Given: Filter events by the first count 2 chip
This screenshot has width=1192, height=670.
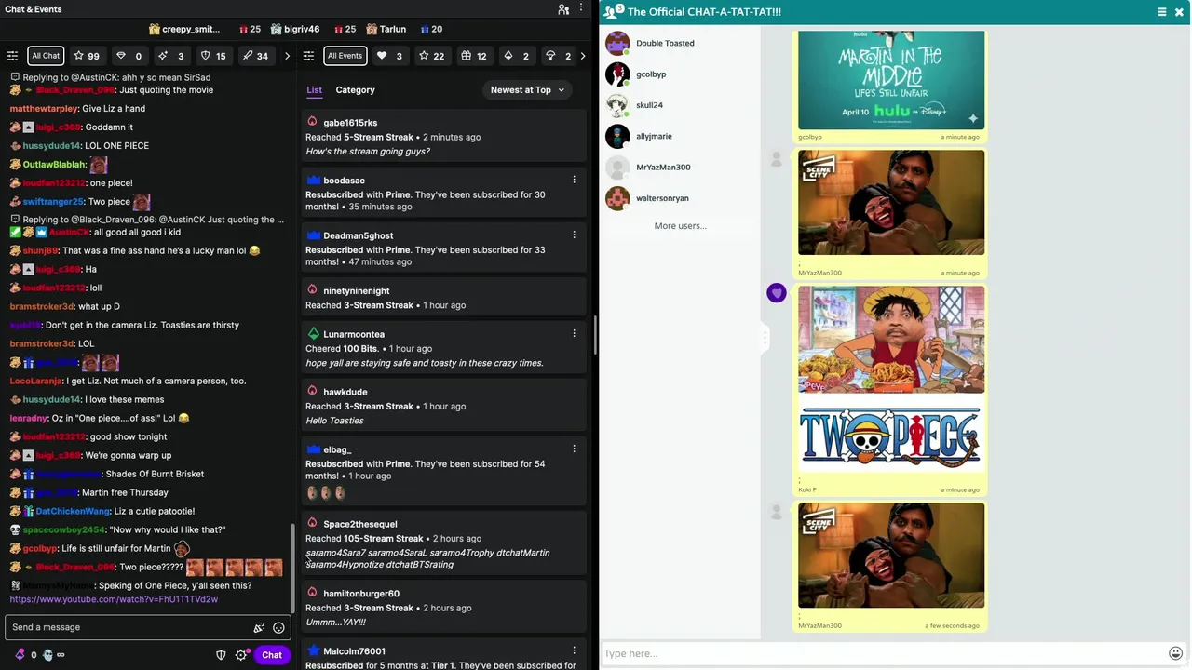Looking at the screenshot, I should pyautogui.click(x=516, y=56).
